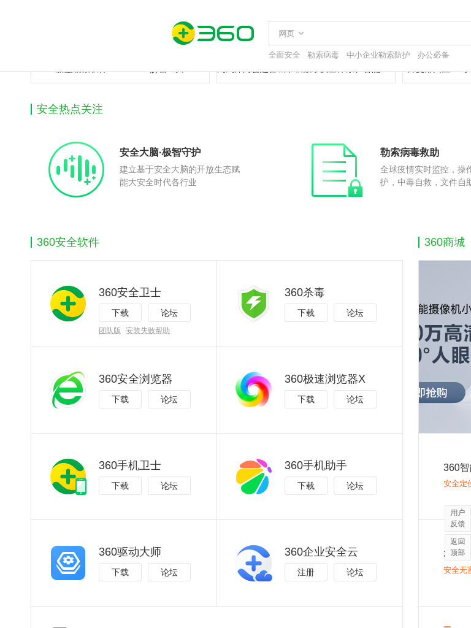Click the 360驱动大师 product name
The width and height of the screenshot is (471, 628).
pos(130,552)
